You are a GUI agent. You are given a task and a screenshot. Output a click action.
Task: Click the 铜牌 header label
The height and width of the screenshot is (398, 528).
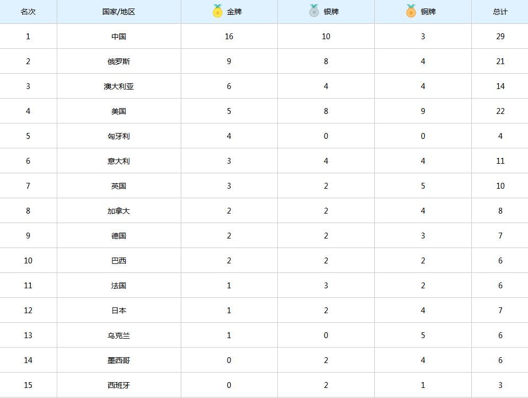[428, 12]
